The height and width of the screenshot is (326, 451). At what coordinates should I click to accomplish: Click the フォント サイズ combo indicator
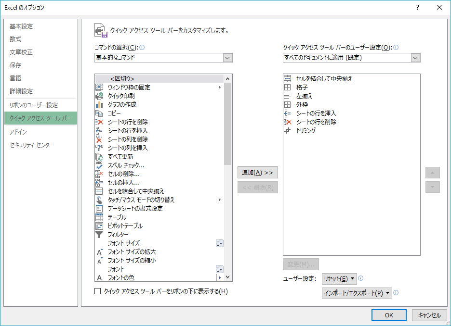point(219,243)
